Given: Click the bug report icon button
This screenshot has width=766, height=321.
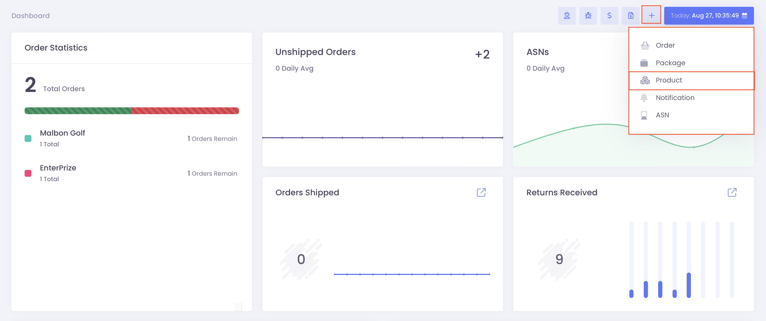Looking at the screenshot, I should (x=588, y=15).
